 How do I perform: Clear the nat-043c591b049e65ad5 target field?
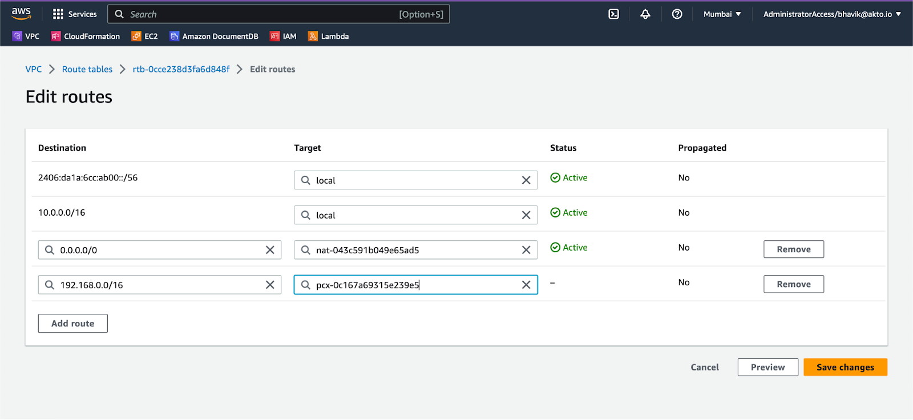point(526,250)
